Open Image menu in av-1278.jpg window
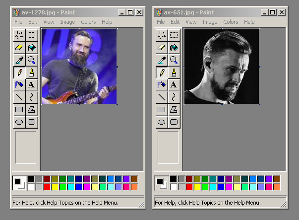 point(68,22)
